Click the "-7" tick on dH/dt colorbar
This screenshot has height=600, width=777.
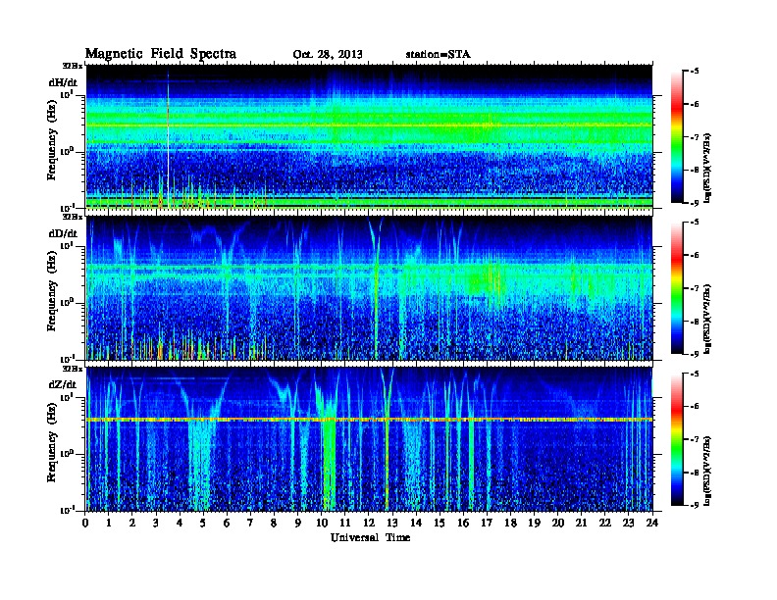pos(695,137)
